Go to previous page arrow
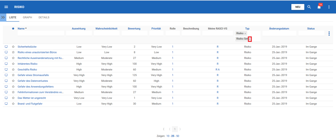 coord(169,129)
